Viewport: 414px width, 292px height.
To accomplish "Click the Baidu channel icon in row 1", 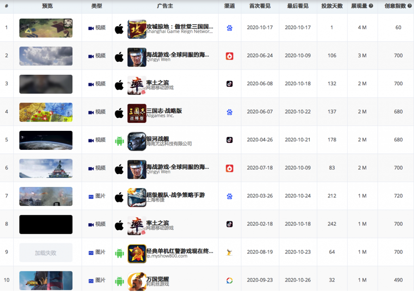I will point(230,28).
